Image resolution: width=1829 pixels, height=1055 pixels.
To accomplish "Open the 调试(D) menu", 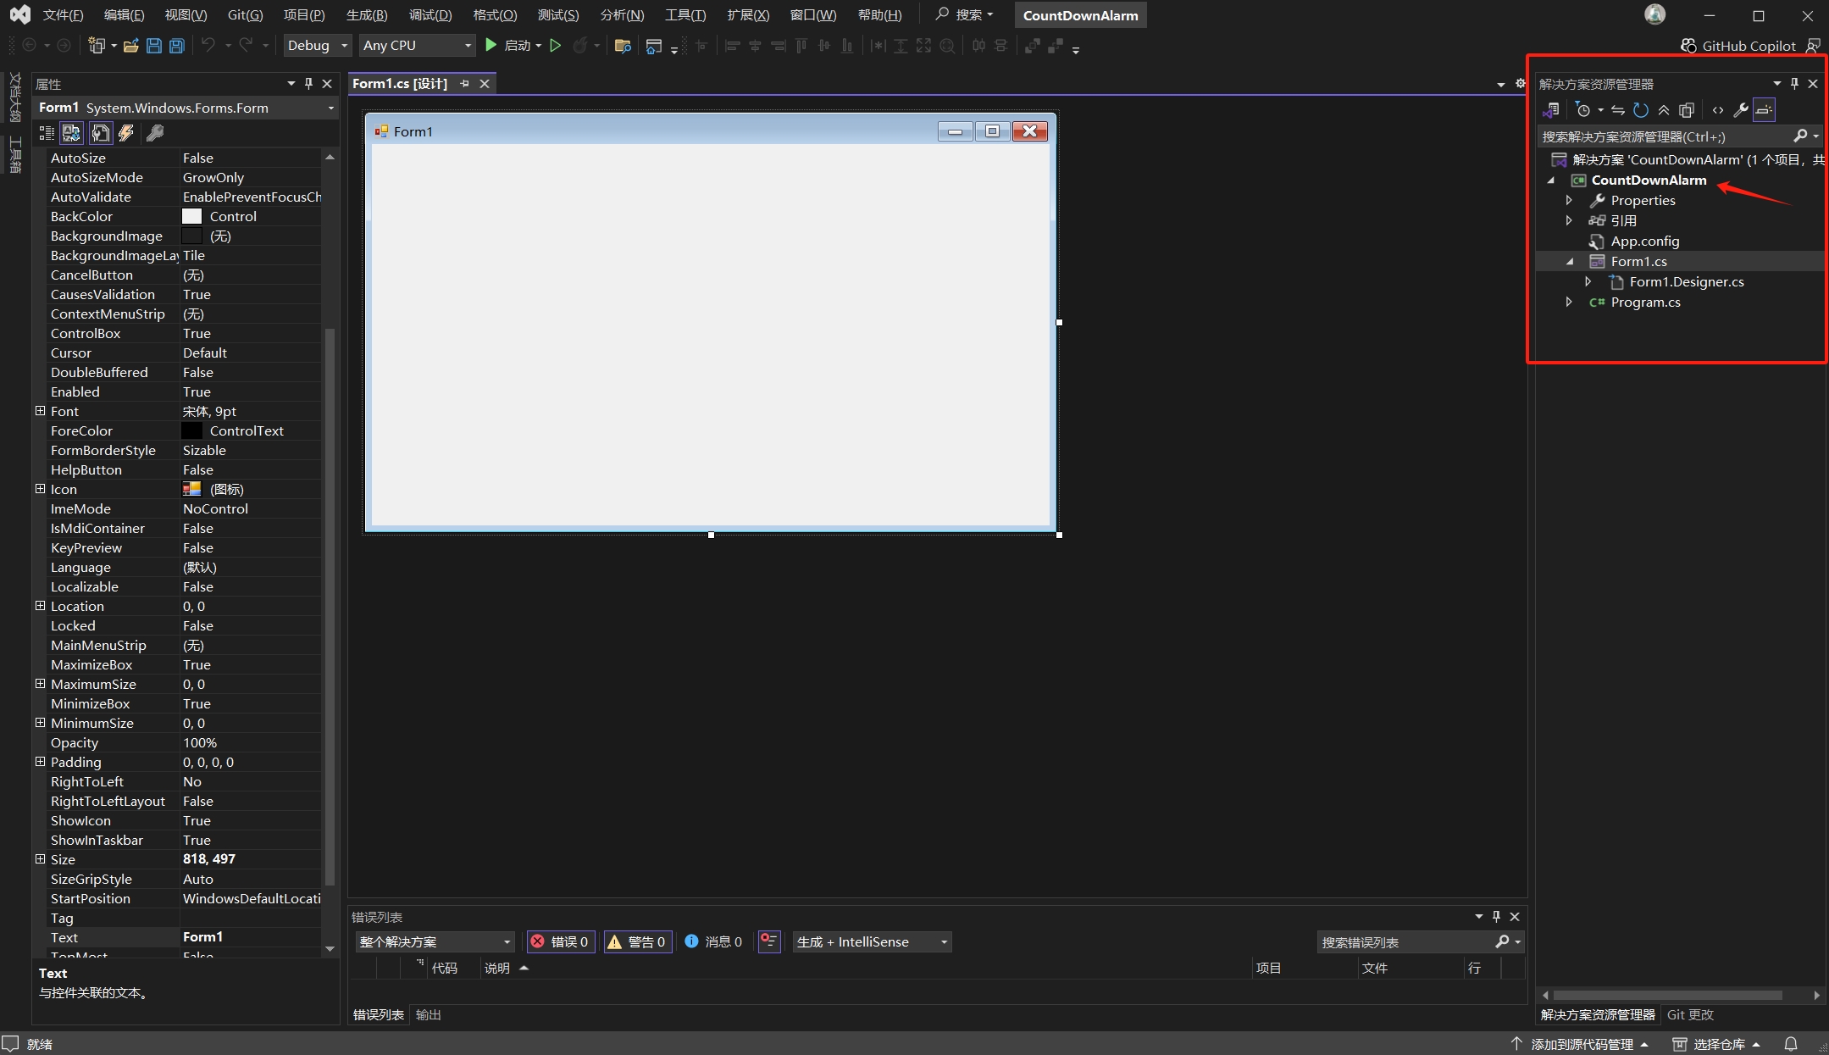I will click(430, 15).
